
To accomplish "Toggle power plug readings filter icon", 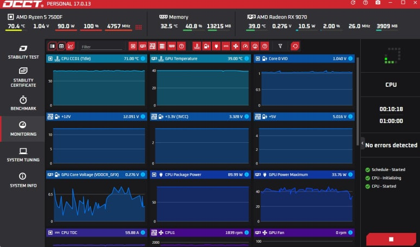I will point(216,46).
